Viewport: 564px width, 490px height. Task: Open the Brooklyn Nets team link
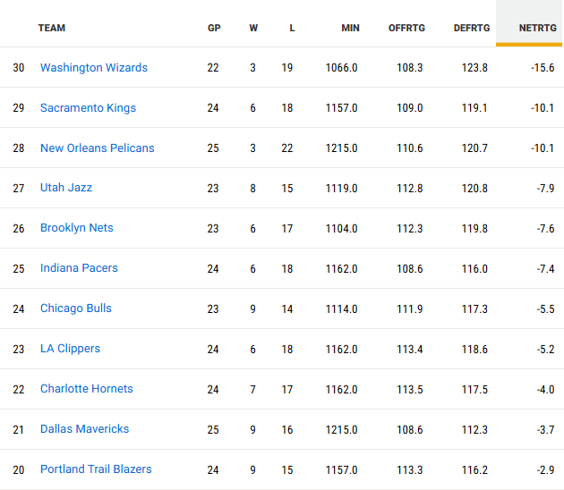point(77,228)
